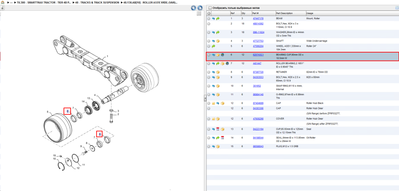The image size is (399, 191).
Task: Select callout 13 in the diagram
Action: (89, 98)
